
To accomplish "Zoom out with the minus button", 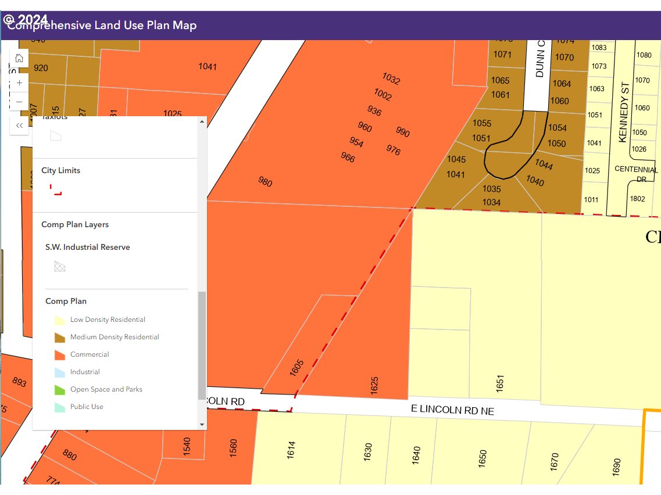I will click(x=19, y=102).
